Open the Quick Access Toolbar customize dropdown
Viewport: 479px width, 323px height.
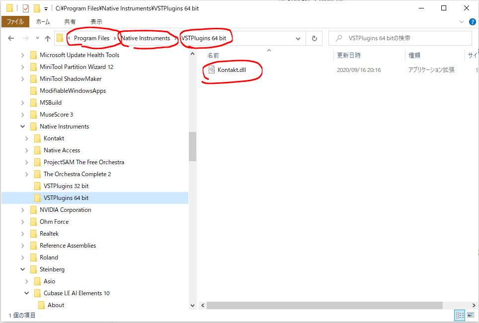pos(46,9)
